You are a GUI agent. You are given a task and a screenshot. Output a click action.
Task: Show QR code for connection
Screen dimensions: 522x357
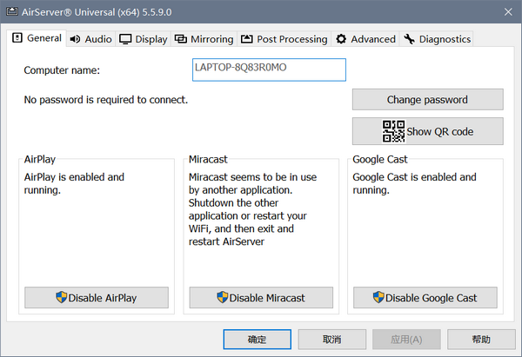(427, 132)
